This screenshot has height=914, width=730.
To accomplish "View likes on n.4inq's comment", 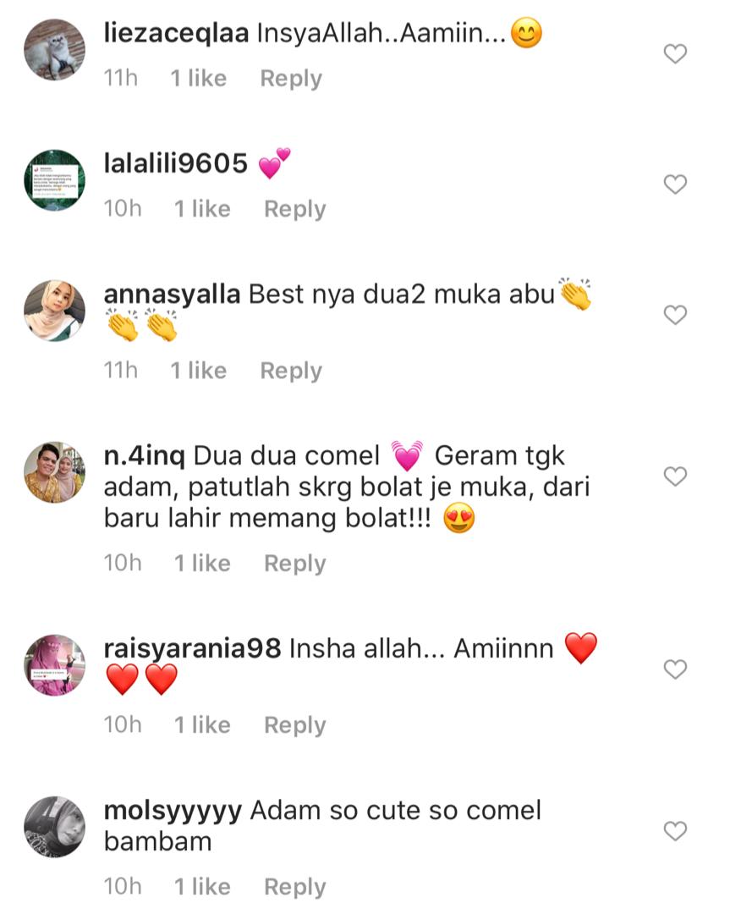I will click(x=202, y=564).
